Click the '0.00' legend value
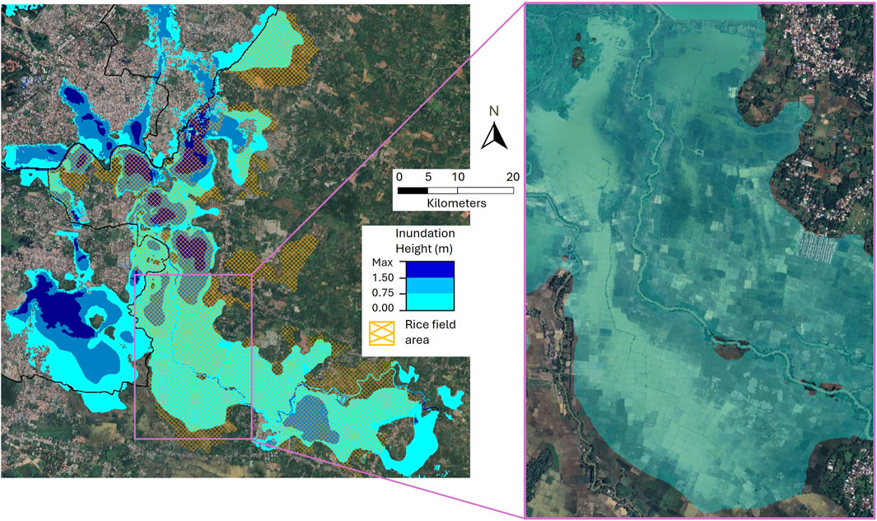Image resolution: width=877 pixels, height=521 pixels. click(383, 308)
